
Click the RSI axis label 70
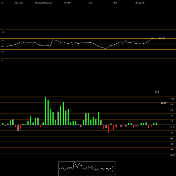coord(2,40)
